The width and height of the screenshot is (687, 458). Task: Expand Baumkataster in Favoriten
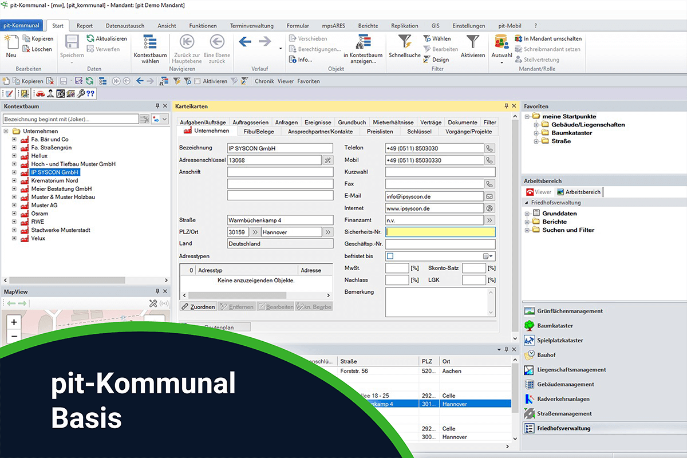pyautogui.click(x=536, y=133)
